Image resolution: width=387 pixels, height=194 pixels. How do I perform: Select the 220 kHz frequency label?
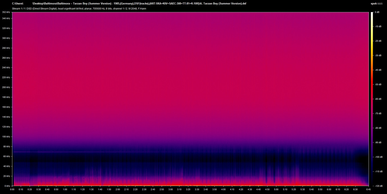[6, 77]
